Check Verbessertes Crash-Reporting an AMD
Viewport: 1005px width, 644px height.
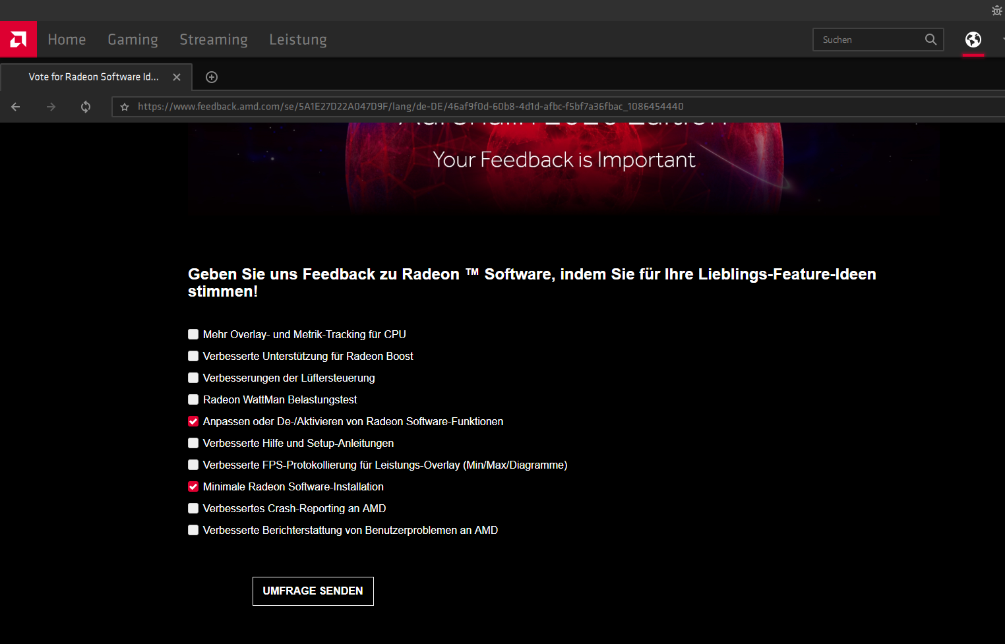pyautogui.click(x=193, y=508)
